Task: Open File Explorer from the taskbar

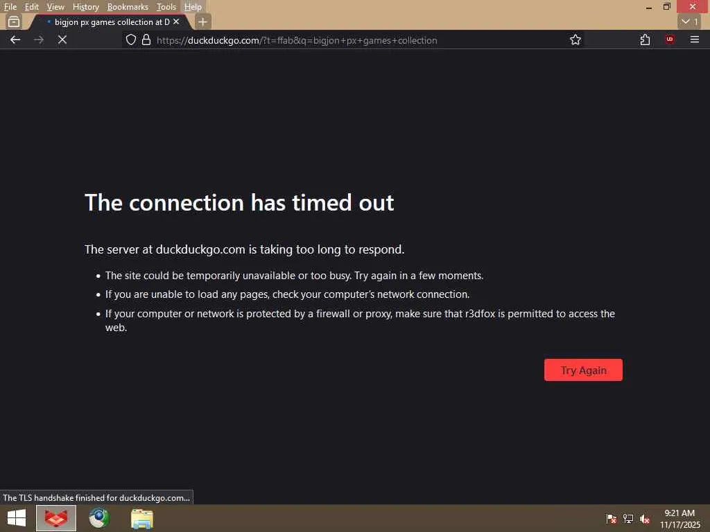Action: pyautogui.click(x=141, y=518)
